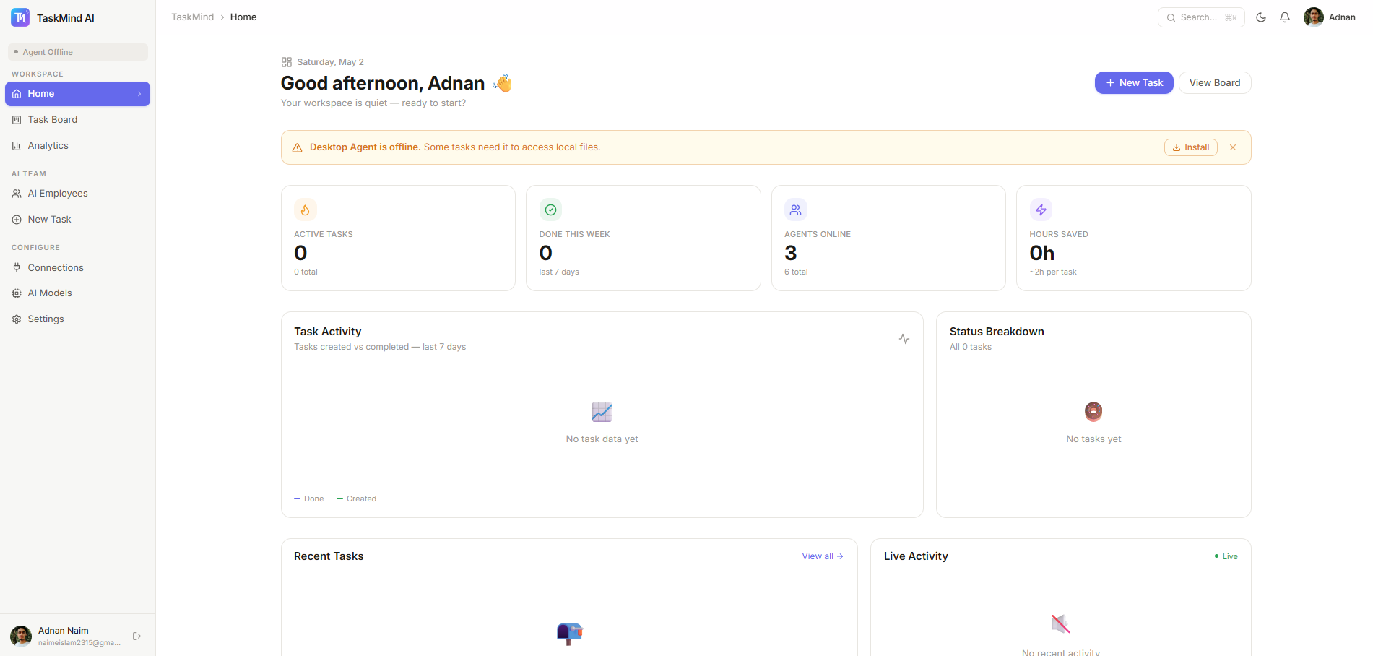This screenshot has height=656, width=1373.
Task: Click the Task Board sidebar icon
Action: tap(17, 120)
